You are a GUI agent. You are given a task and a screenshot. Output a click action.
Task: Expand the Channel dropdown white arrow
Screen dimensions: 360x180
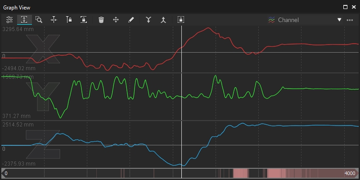point(339,20)
